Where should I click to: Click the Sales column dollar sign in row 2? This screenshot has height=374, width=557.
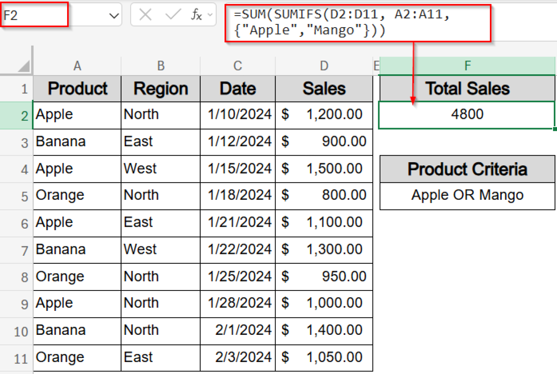coord(285,115)
